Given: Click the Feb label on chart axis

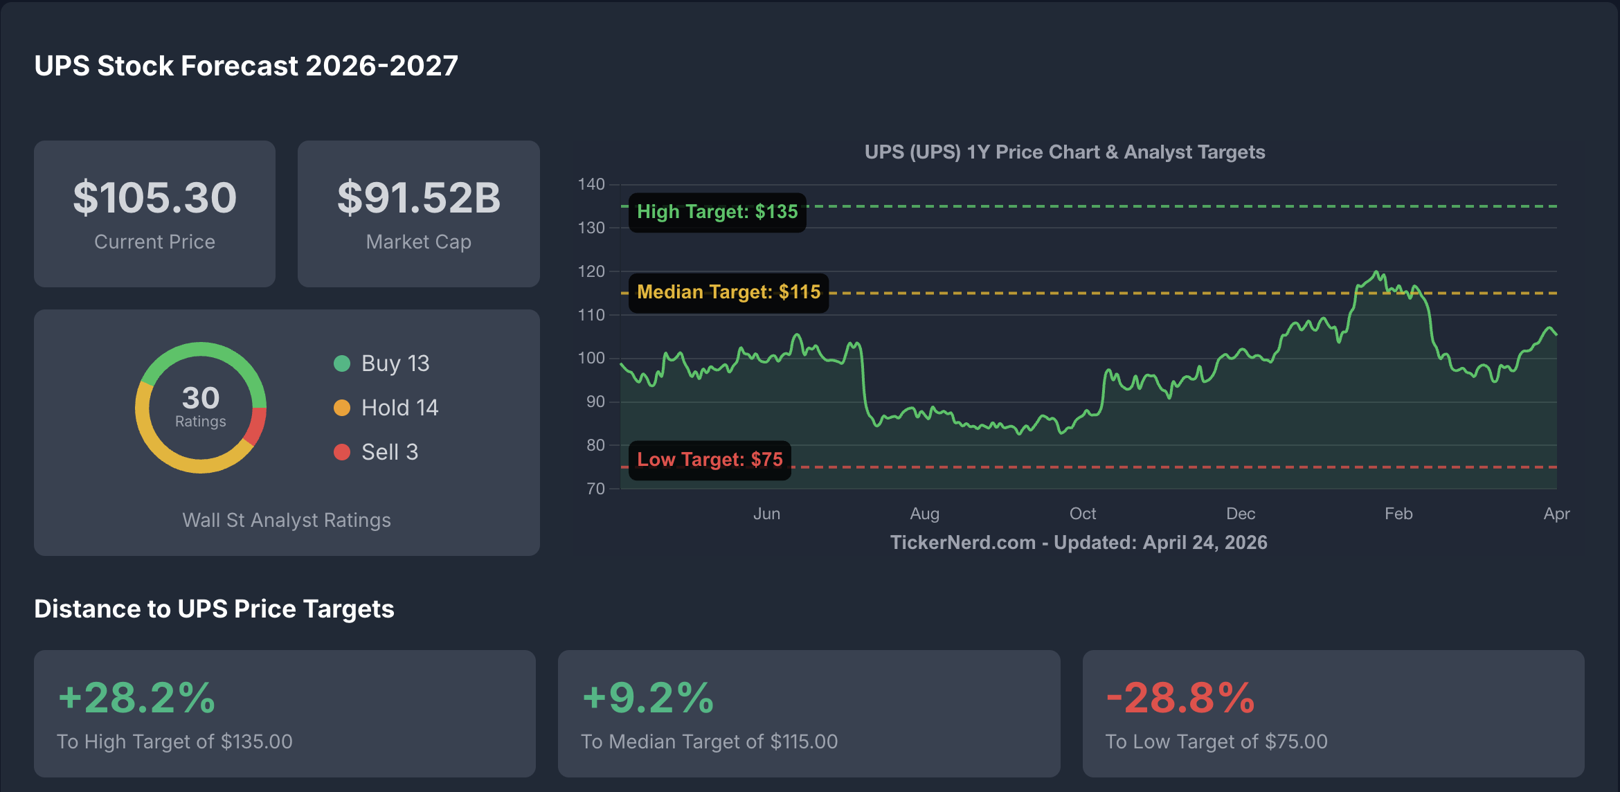Looking at the screenshot, I should 1398,514.
